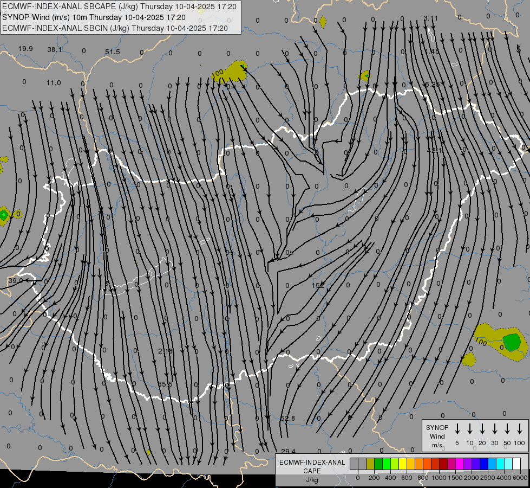
Task: Click the 29.4 value beside CAPE legend
Action: [289, 451]
